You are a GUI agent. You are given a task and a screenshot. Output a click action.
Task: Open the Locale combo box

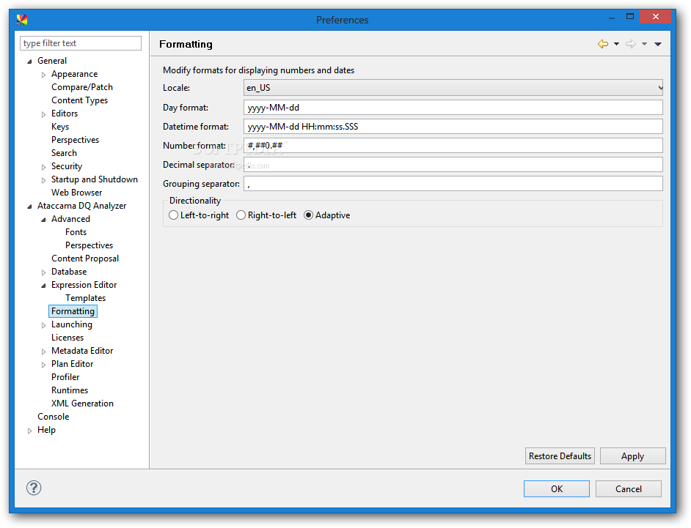pos(453,88)
